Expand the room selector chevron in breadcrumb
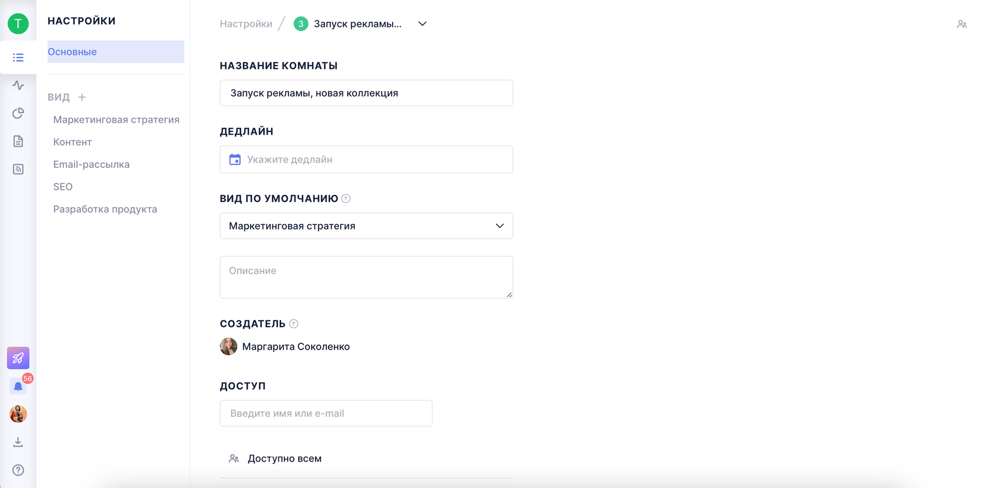 click(422, 24)
